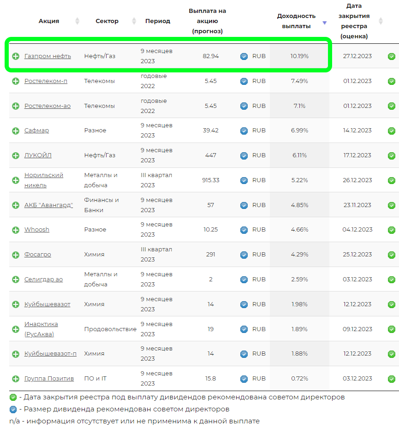Open the Куйбышевазот stock link
The height and width of the screenshot is (428, 399).
47,304
